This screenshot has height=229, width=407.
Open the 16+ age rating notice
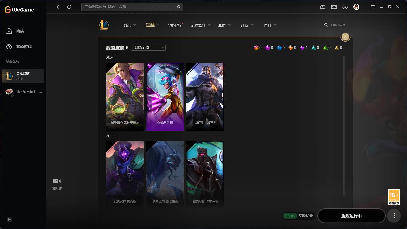[394, 197]
